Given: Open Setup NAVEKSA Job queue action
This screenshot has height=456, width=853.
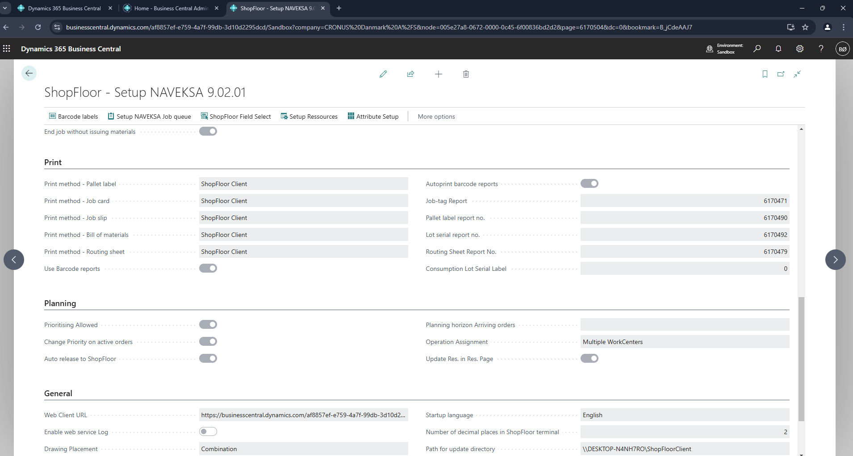Looking at the screenshot, I should (x=149, y=116).
